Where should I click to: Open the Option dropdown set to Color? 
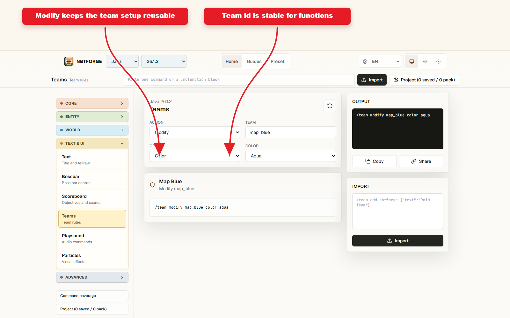[x=195, y=156]
